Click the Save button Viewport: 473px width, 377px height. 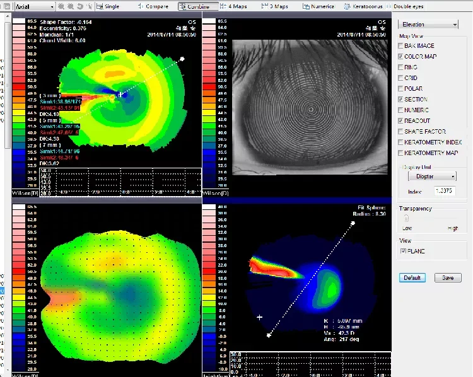pyautogui.click(x=448, y=278)
